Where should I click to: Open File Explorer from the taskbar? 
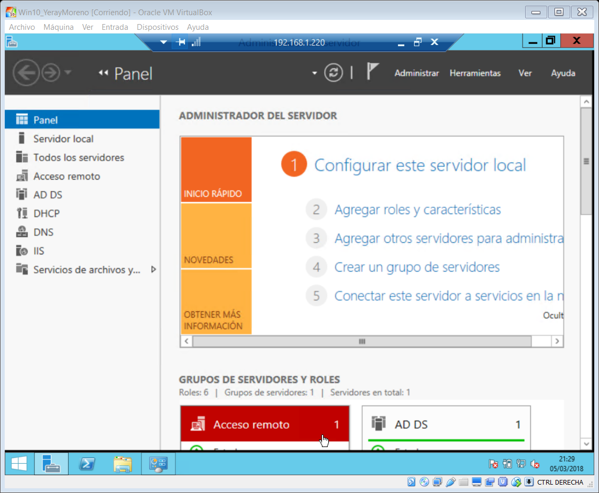coord(123,464)
